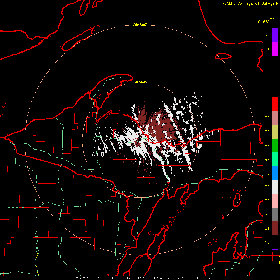Select the GC gray legend swatch
The image size is (280, 280).
pyautogui.click(x=275, y=214)
